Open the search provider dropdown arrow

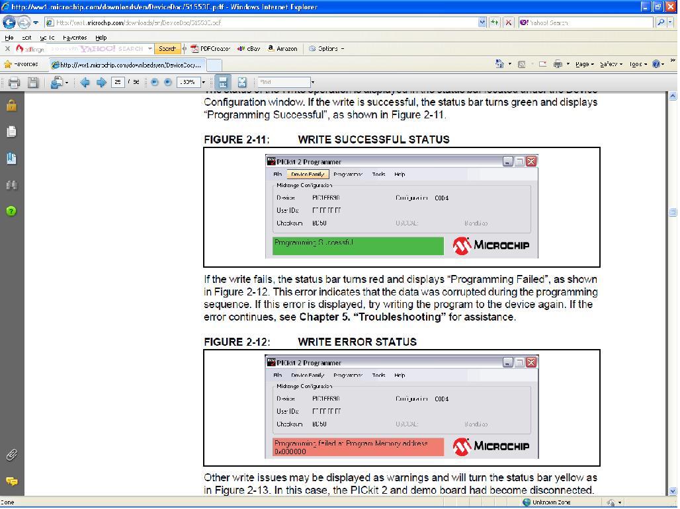[x=671, y=22]
